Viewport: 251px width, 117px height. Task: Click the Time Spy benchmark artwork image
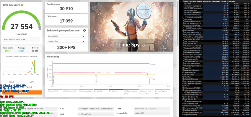(132, 26)
